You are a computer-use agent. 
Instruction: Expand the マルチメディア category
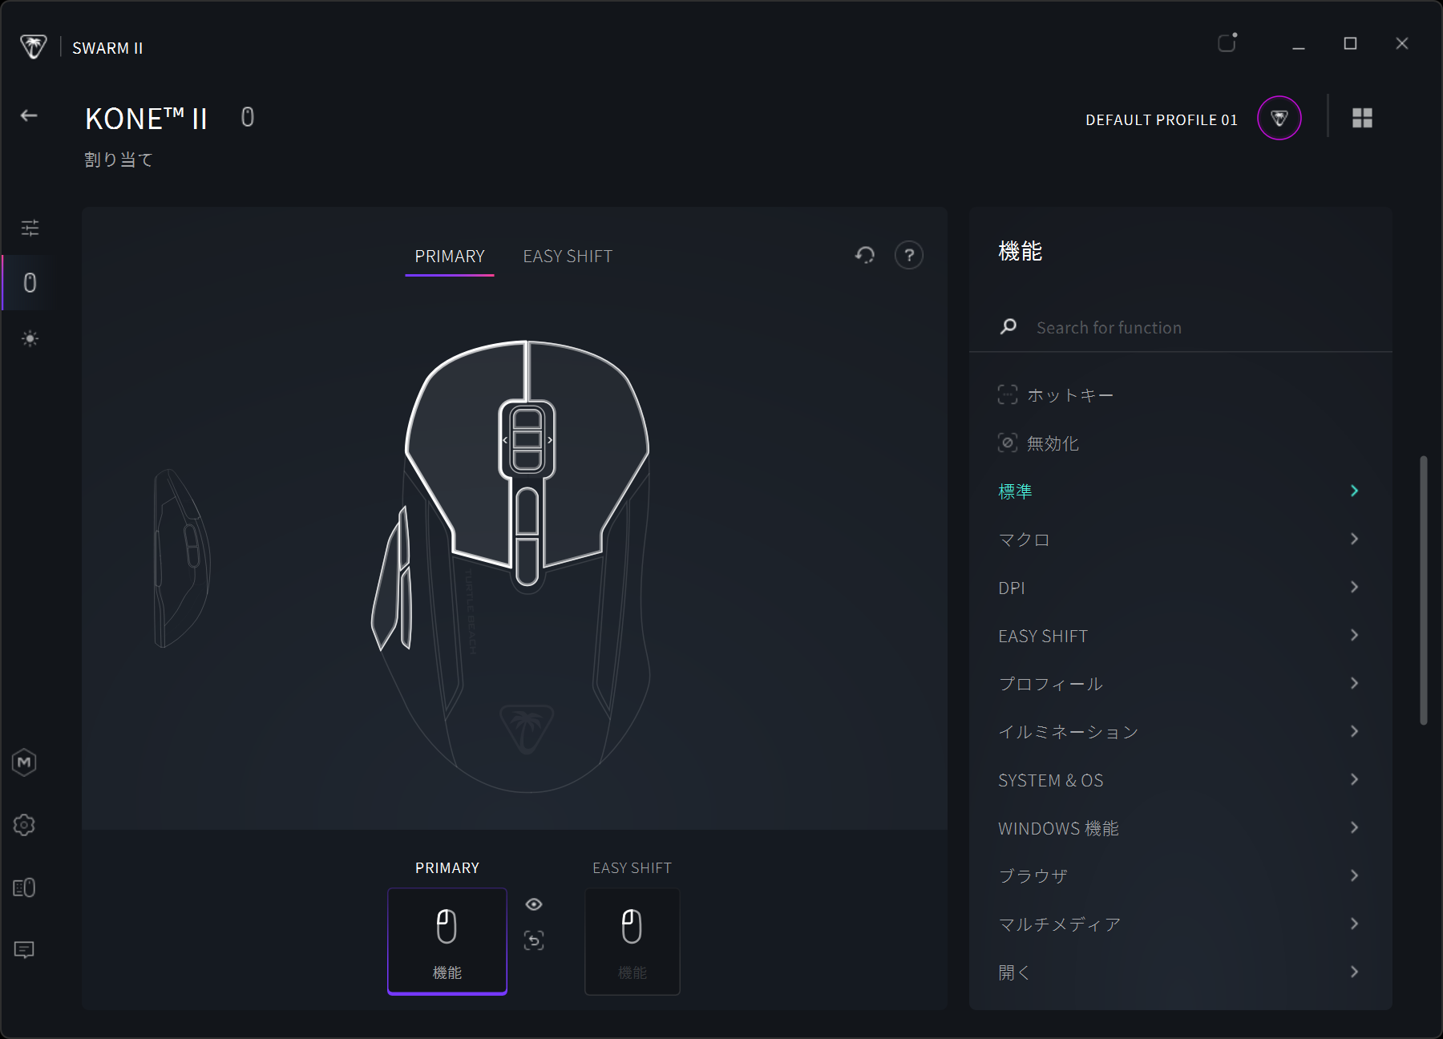[1180, 924]
